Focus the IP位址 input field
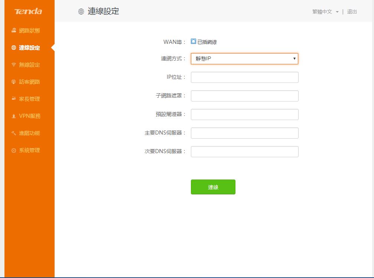The height and width of the screenshot is (278, 374). tap(244, 77)
